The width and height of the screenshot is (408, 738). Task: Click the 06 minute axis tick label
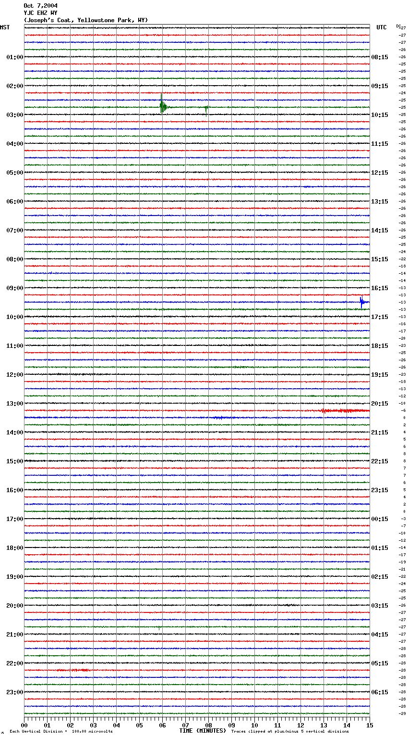click(x=162, y=725)
